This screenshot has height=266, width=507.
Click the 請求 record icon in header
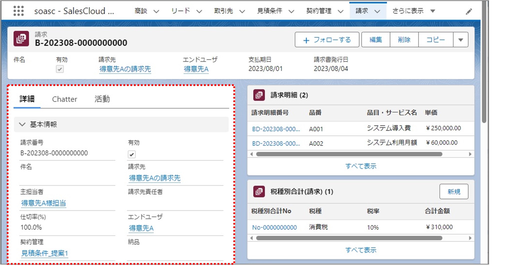[x=21, y=39]
